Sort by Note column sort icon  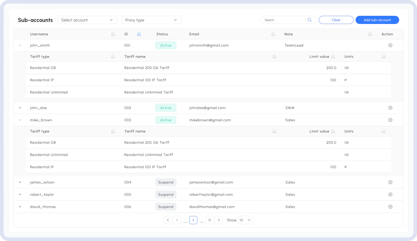click(370, 34)
